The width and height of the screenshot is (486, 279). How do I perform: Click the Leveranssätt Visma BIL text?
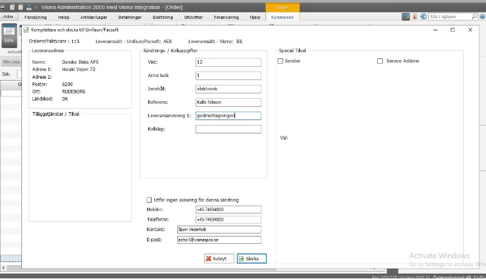[x=216, y=41]
